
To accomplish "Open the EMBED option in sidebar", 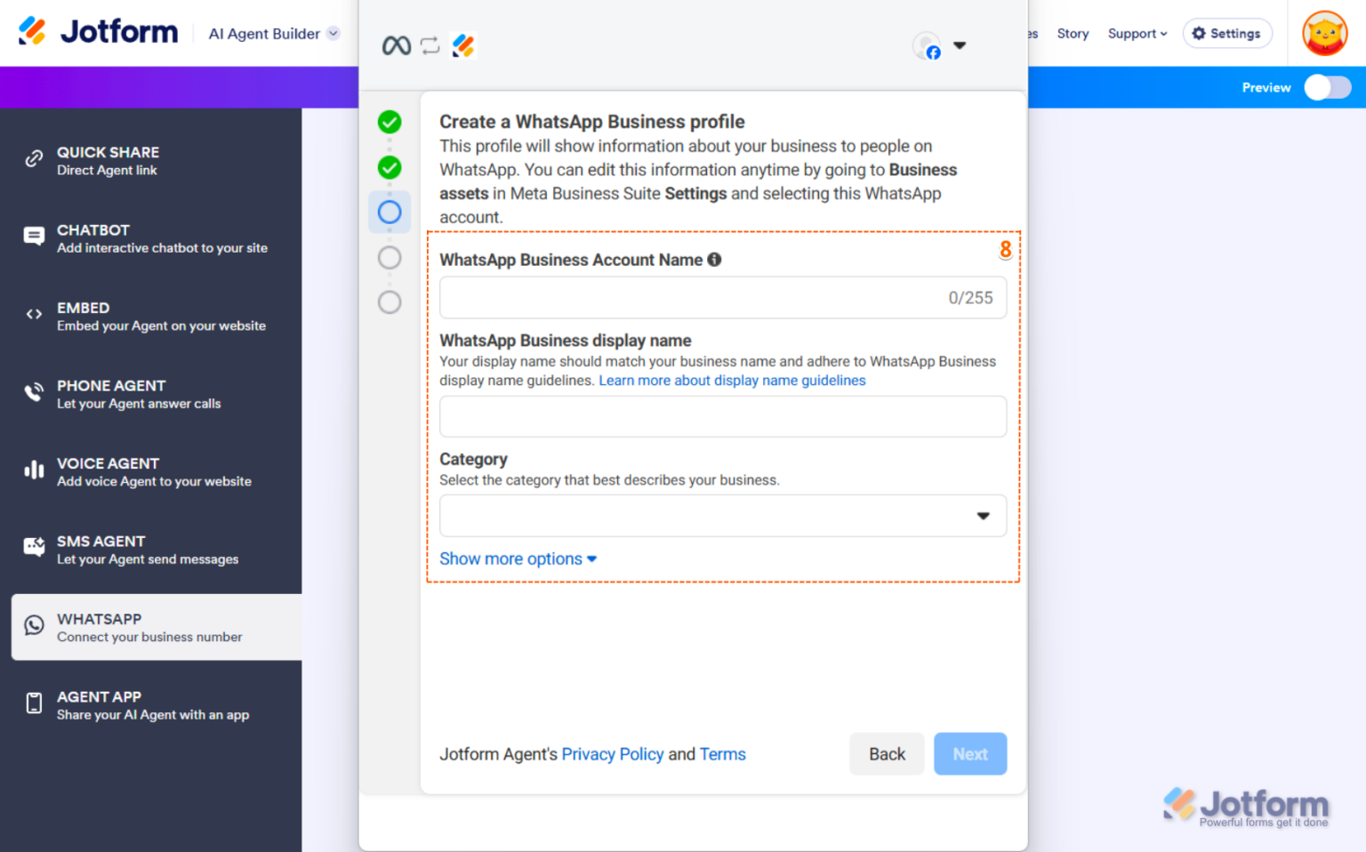I will click(x=33, y=313).
